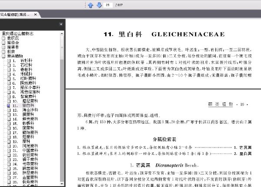The image size is (261, 187).
Task: Jump to bookmark 4. 木贼科
Action: click(23, 74)
